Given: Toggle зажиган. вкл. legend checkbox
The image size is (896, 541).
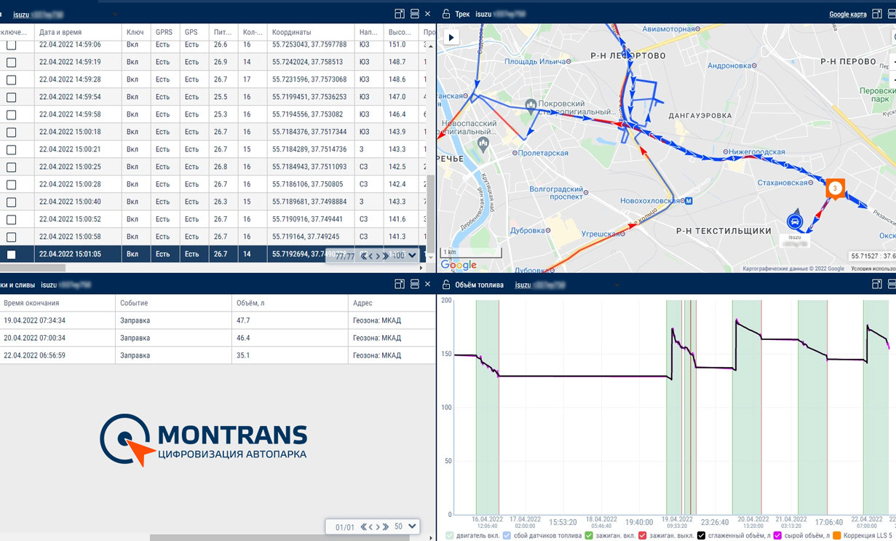Looking at the screenshot, I should tap(589, 535).
